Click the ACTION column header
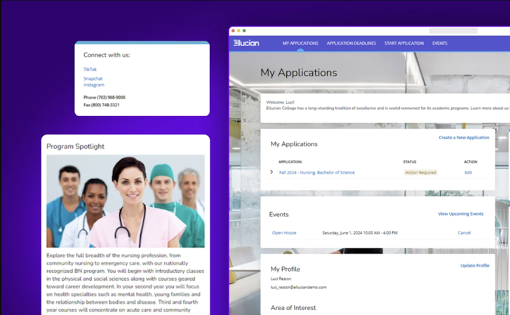Screen dimensions: 510x315 tap(471, 162)
